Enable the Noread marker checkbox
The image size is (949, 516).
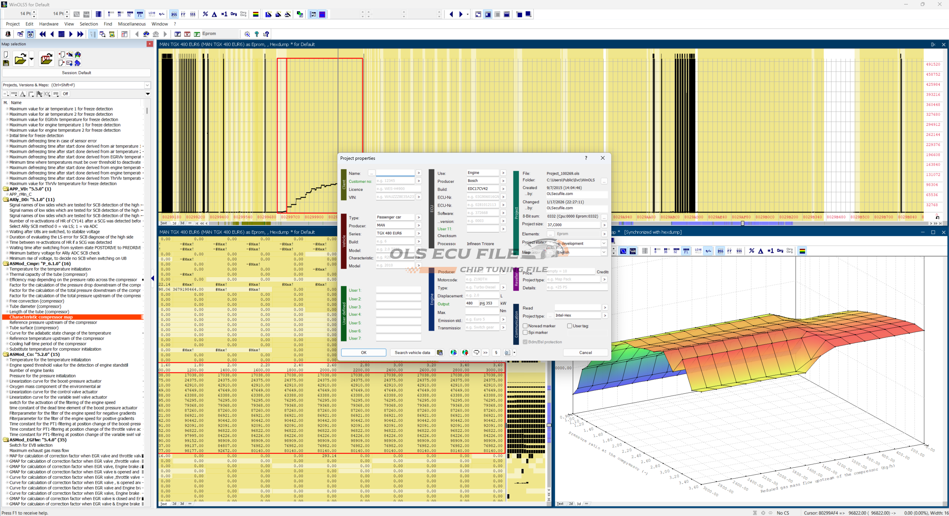[x=525, y=326]
